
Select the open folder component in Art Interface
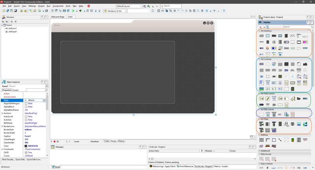tap(299, 48)
